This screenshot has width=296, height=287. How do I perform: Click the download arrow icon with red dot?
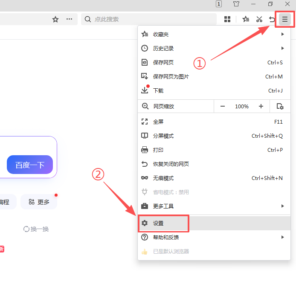pos(145,90)
